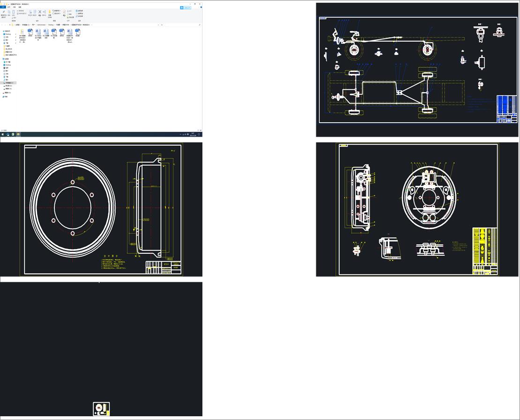
Task: Switch to the Share ribbon tab
Action: click(14, 7)
